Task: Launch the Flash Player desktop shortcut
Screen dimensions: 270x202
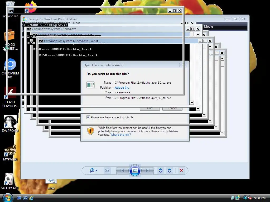Action: [10, 97]
